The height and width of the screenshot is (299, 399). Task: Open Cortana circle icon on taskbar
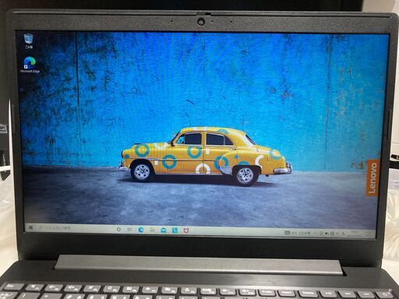pos(118,229)
